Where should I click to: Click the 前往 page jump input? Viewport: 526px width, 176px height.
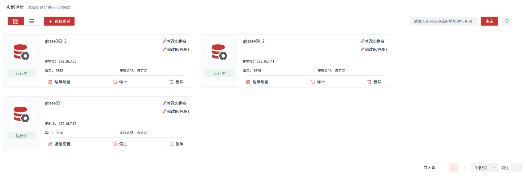coord(516,168)
